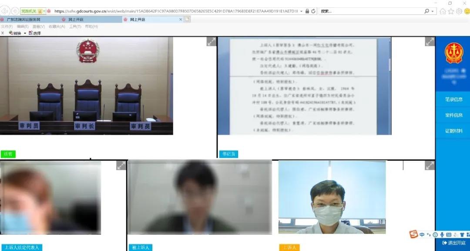Open browser settings gear icon
The image size is (470, 251).
point(459,11)
